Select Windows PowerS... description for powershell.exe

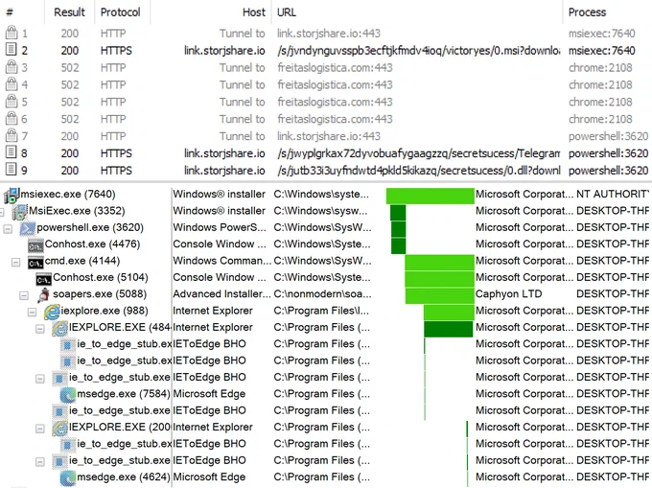click(x=220, y=227)
